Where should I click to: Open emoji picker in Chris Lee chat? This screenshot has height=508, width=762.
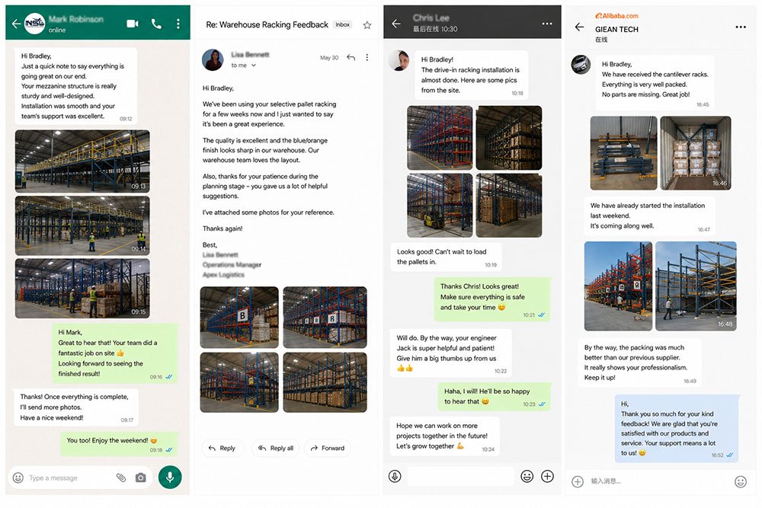pos(527,477)
